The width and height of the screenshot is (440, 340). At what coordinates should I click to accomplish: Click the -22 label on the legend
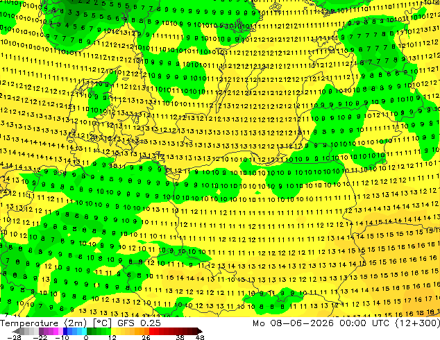40,337
